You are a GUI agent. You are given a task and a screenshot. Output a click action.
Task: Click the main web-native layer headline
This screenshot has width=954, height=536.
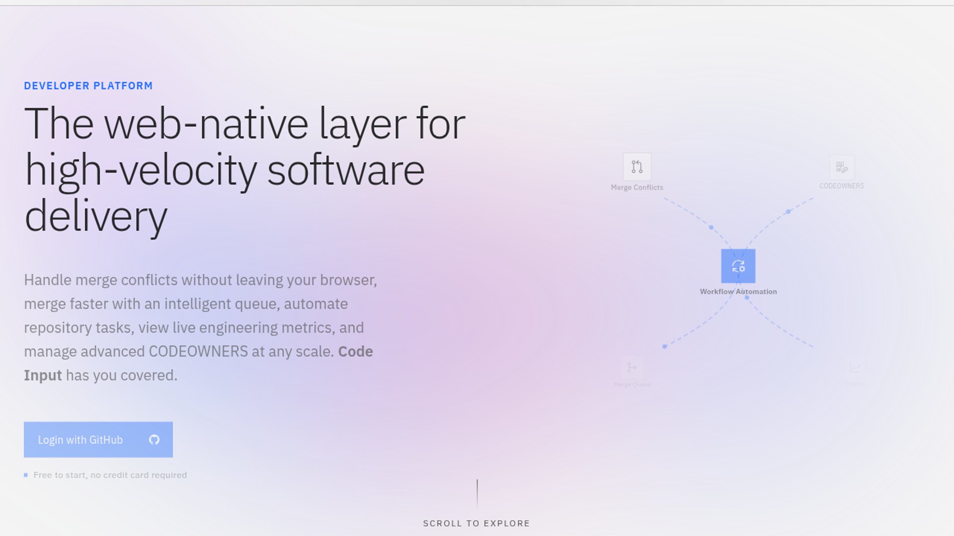[244, 170]
